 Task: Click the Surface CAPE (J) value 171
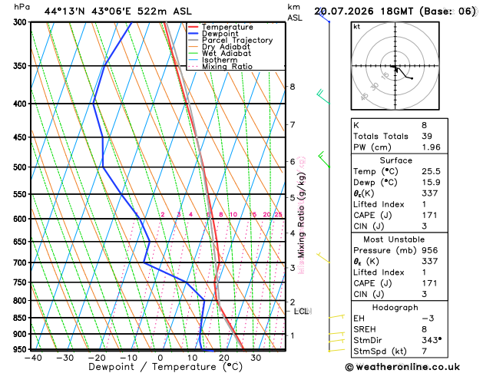430,215
